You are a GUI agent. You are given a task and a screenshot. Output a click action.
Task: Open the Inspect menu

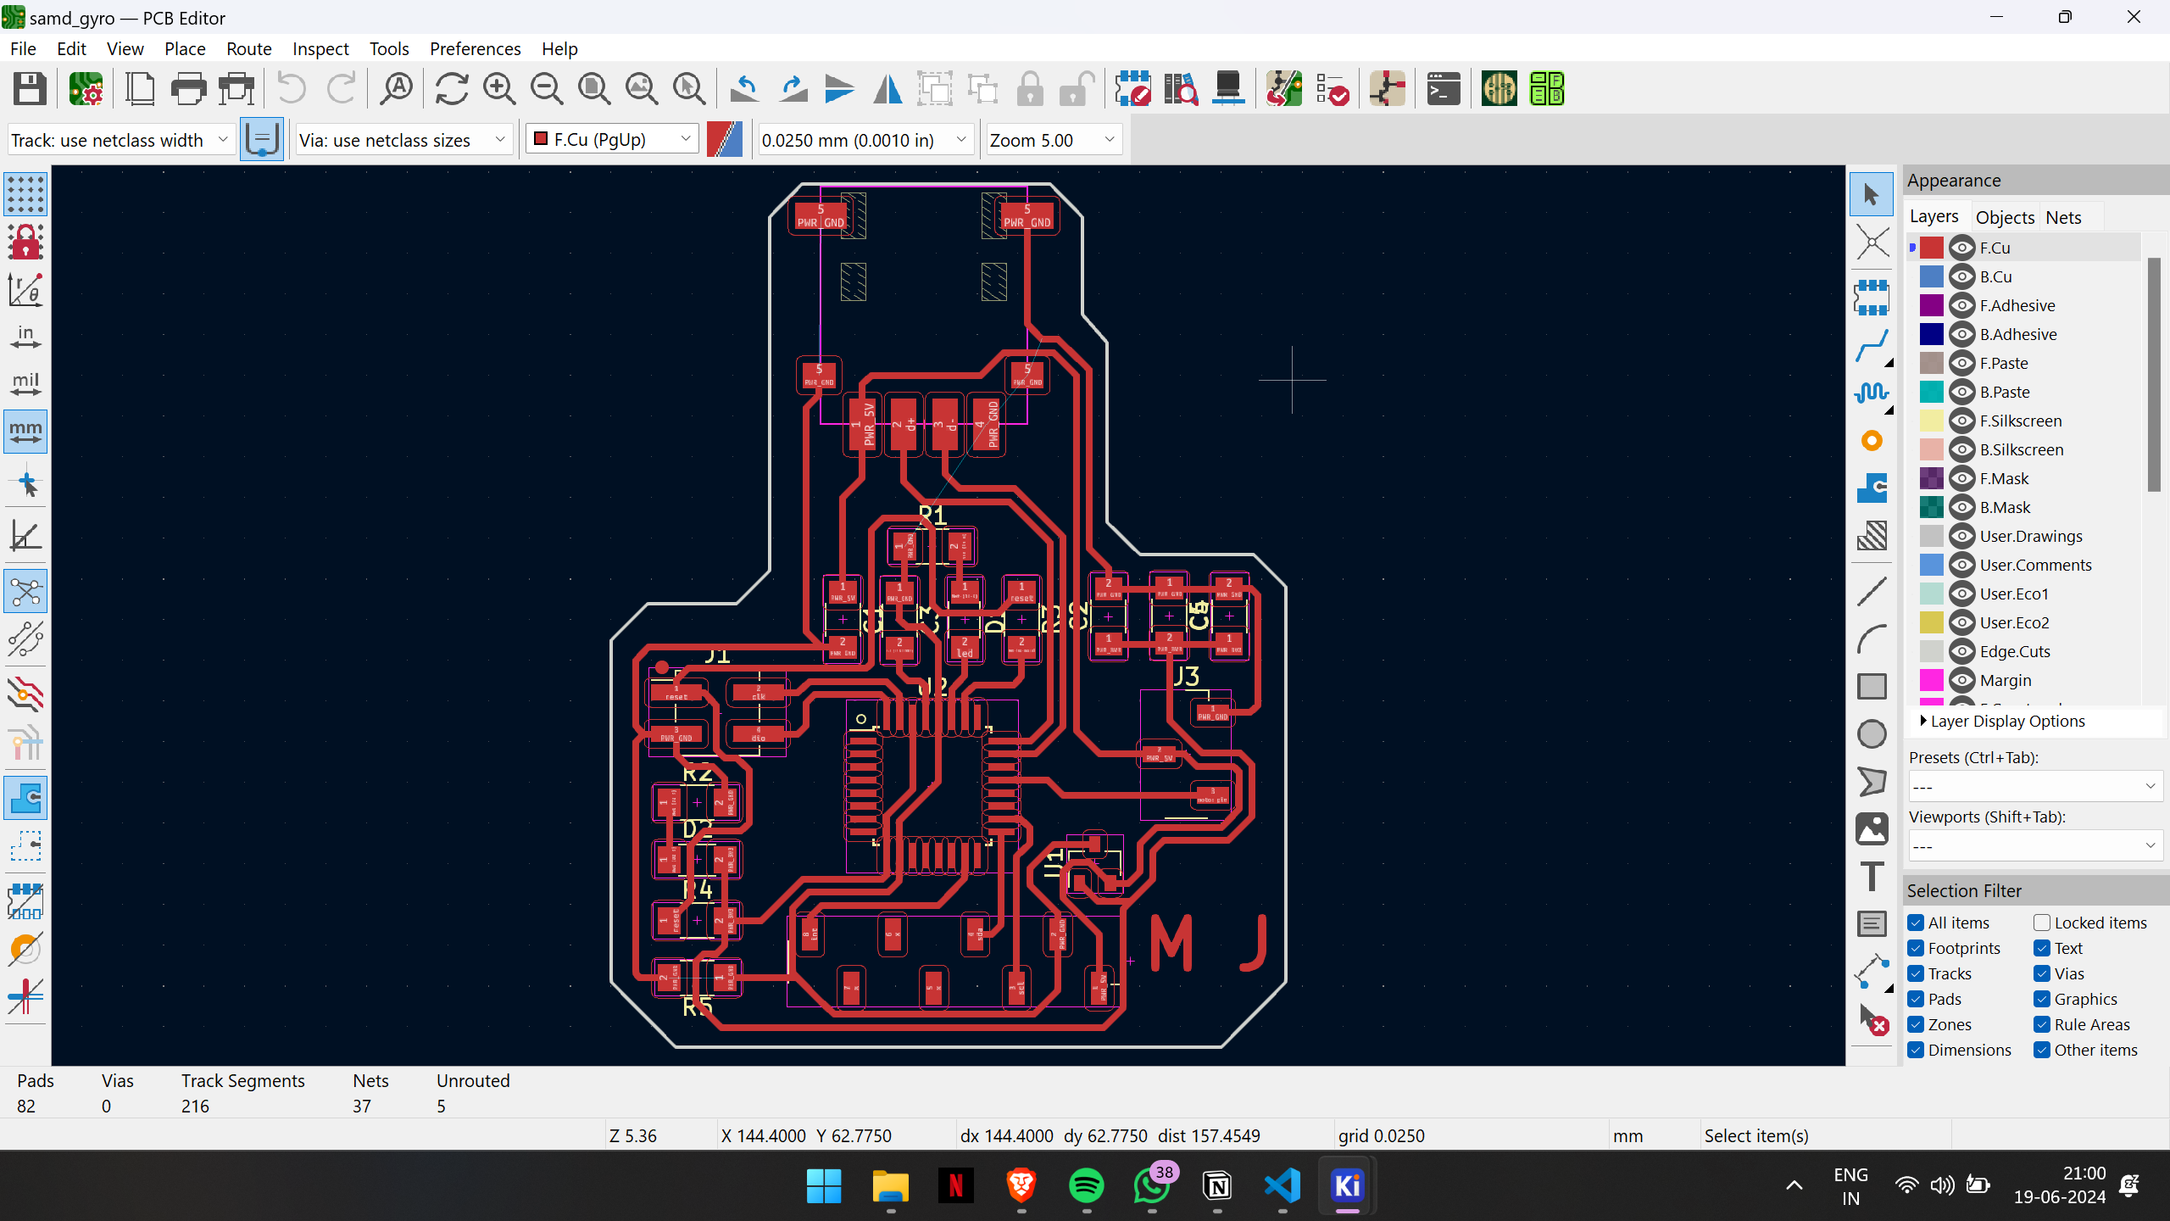click(320, 48)
